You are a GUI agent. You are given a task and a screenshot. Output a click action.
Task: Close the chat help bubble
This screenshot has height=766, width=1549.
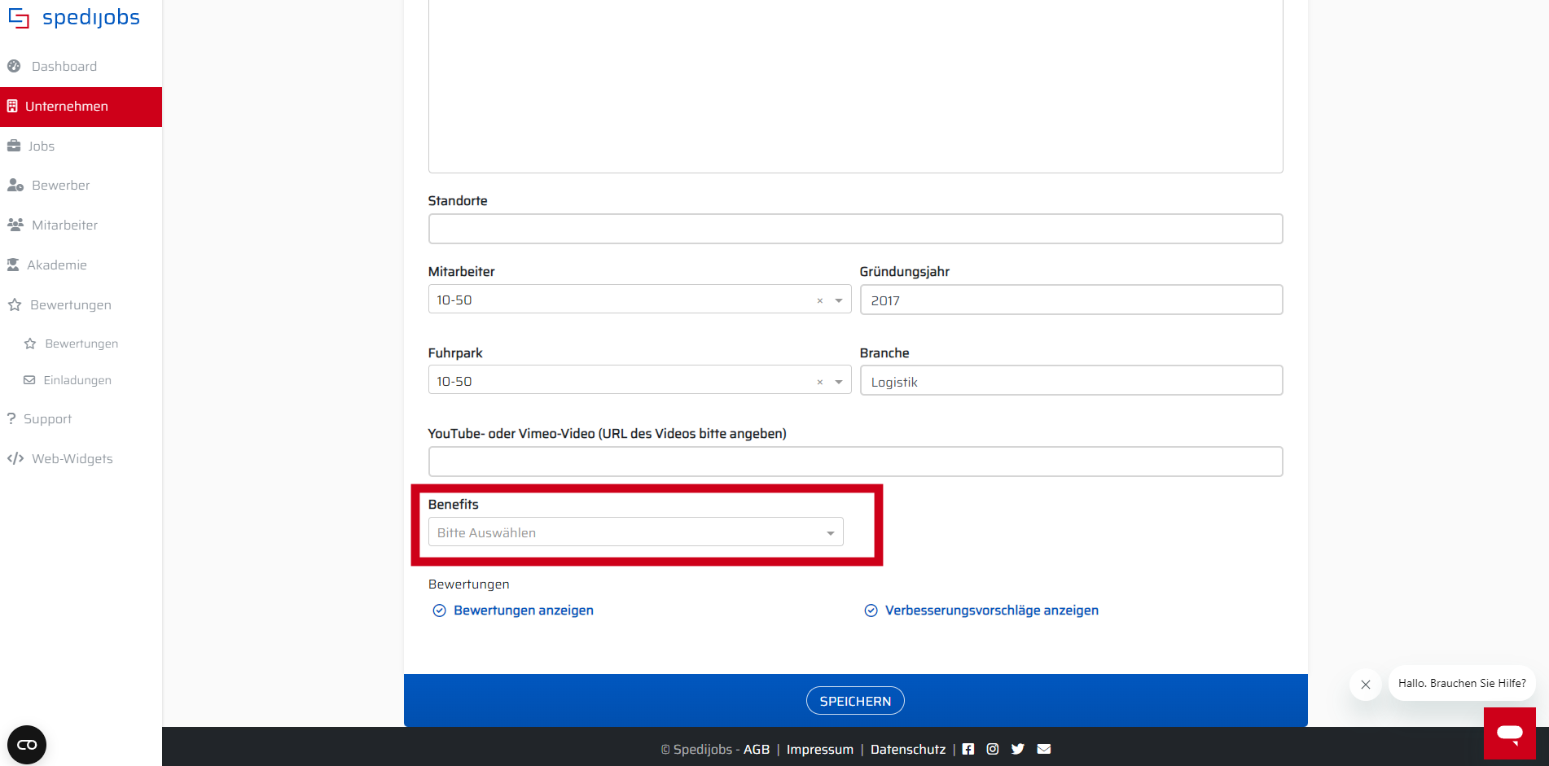click(x=1366, y=685)
